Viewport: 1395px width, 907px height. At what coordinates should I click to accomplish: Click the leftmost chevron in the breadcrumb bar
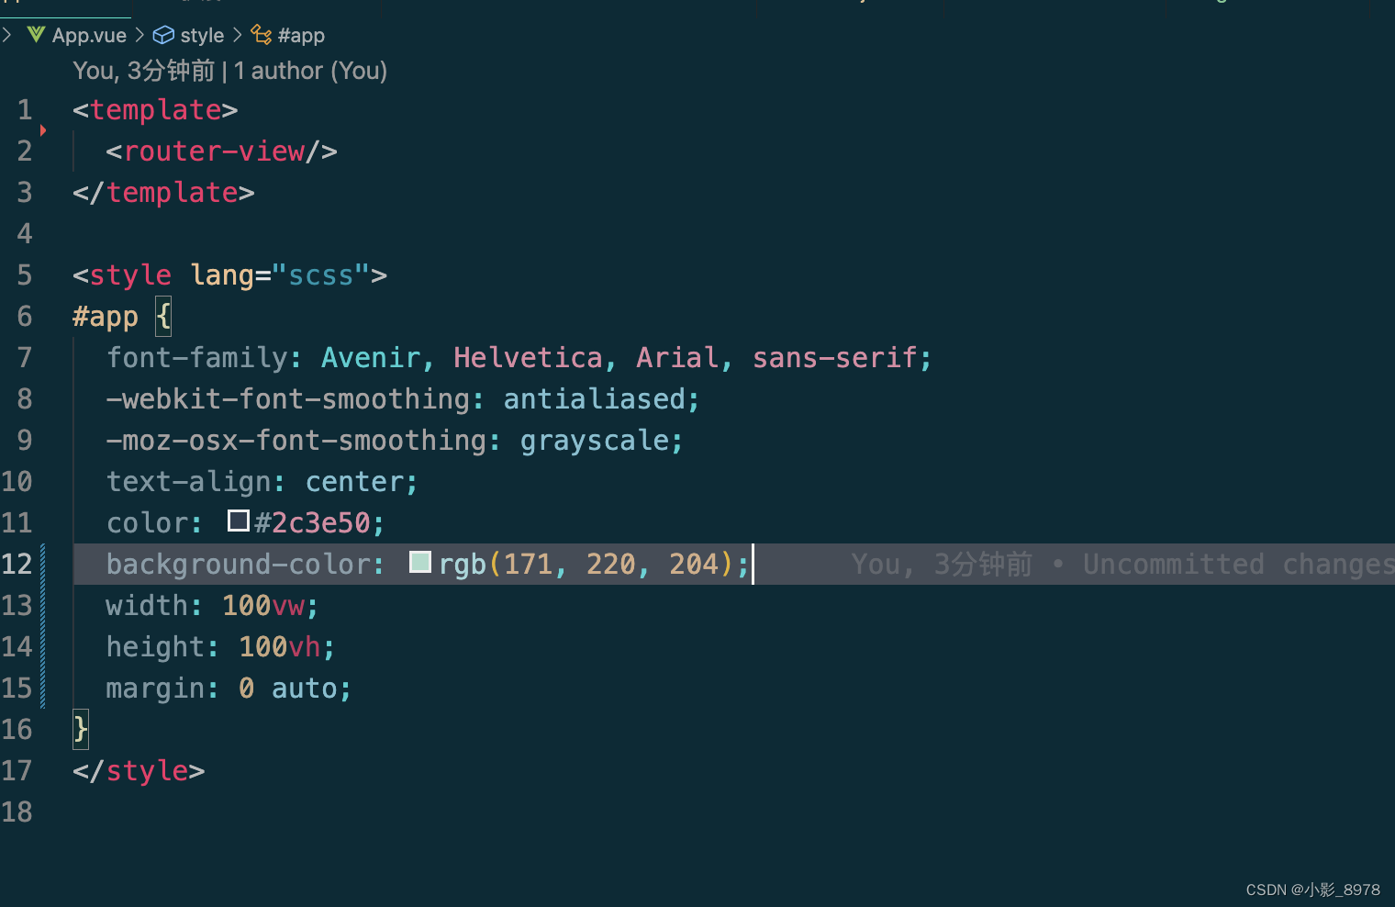click(x=7, y=35)
